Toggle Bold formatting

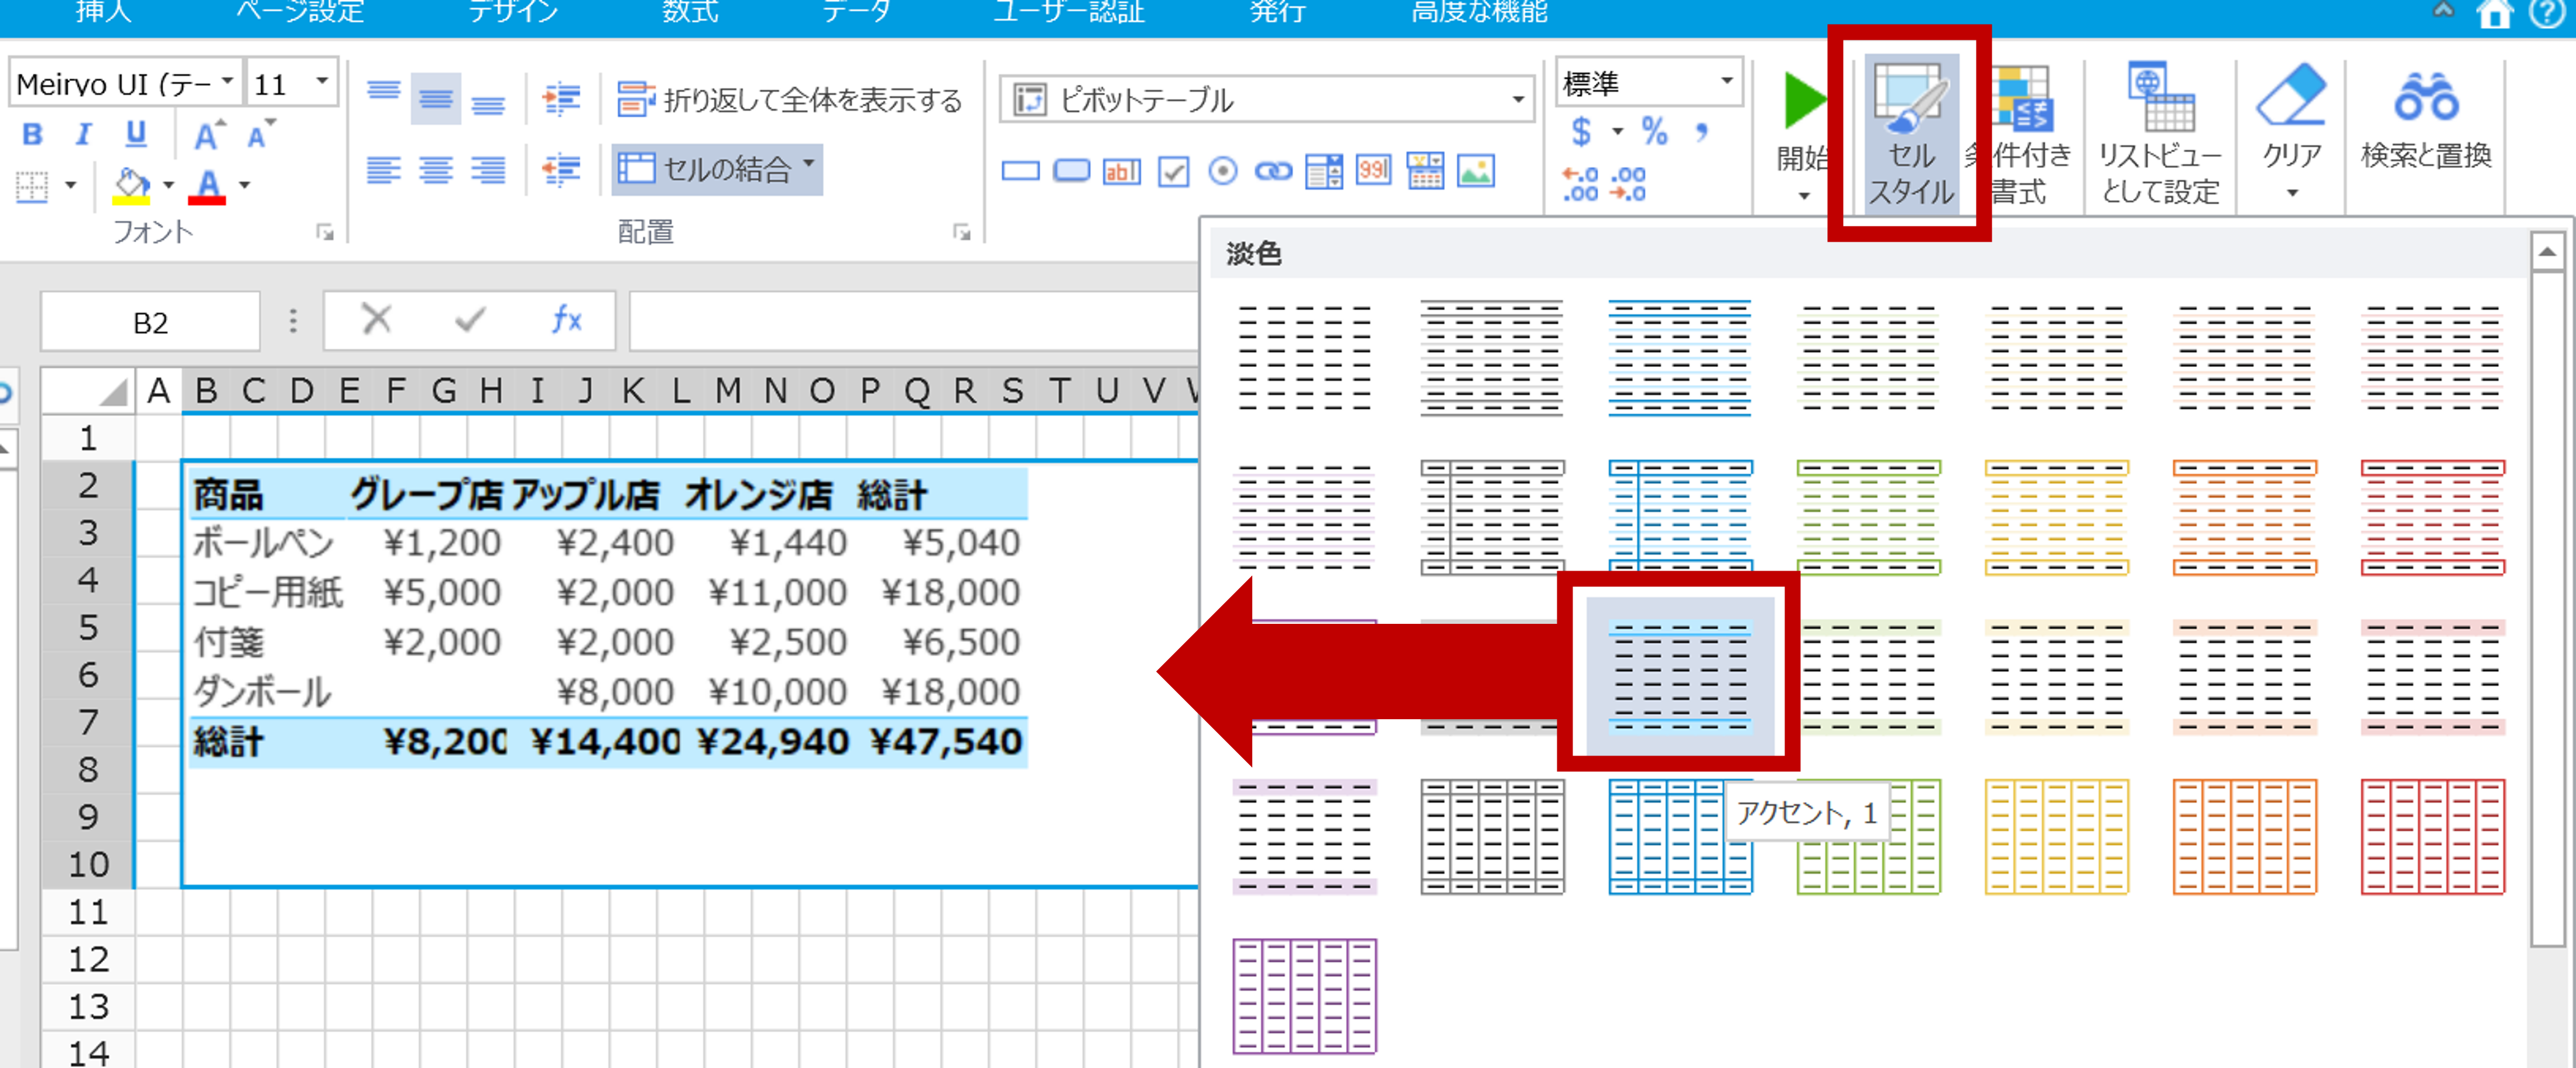(32, 135)
